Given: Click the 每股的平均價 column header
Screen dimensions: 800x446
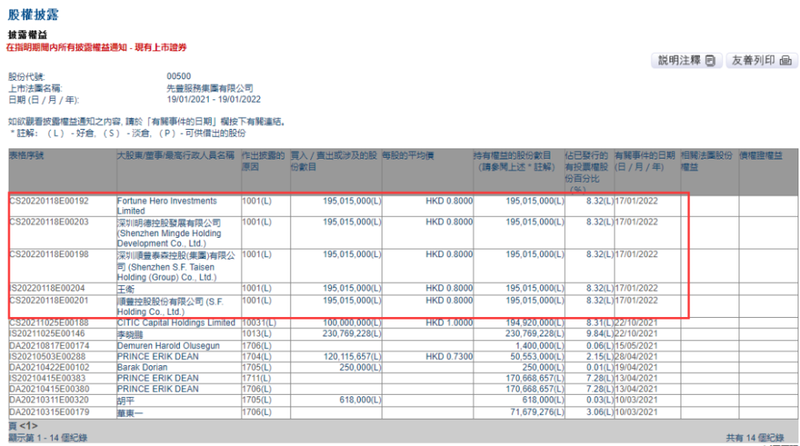Looking at the screenshot, I should pos(408,155).
